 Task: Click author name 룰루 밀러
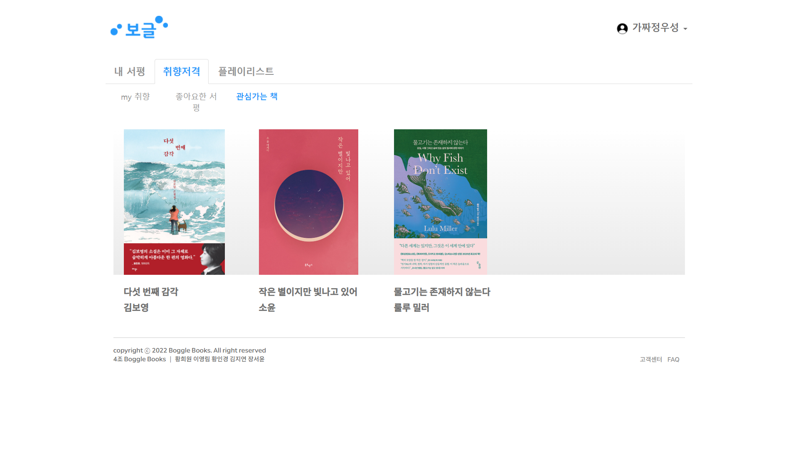(411, 308)
